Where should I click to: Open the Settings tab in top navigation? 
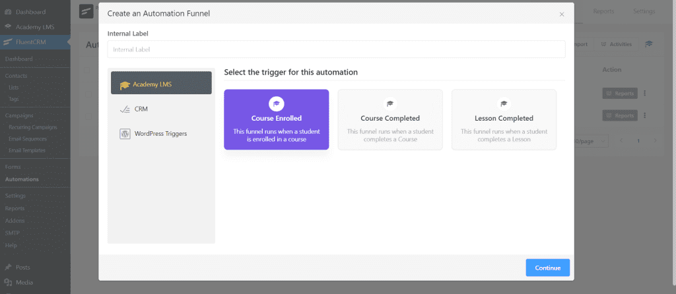click(644, 11)
